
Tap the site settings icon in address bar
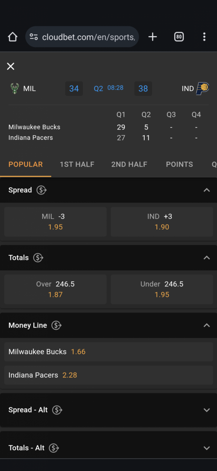34,37
